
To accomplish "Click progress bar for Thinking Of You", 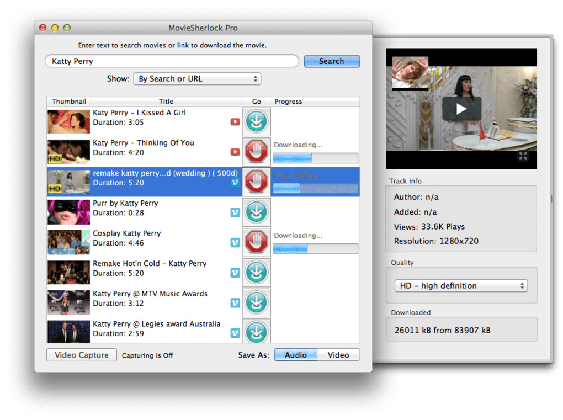I will pos(315,158).
